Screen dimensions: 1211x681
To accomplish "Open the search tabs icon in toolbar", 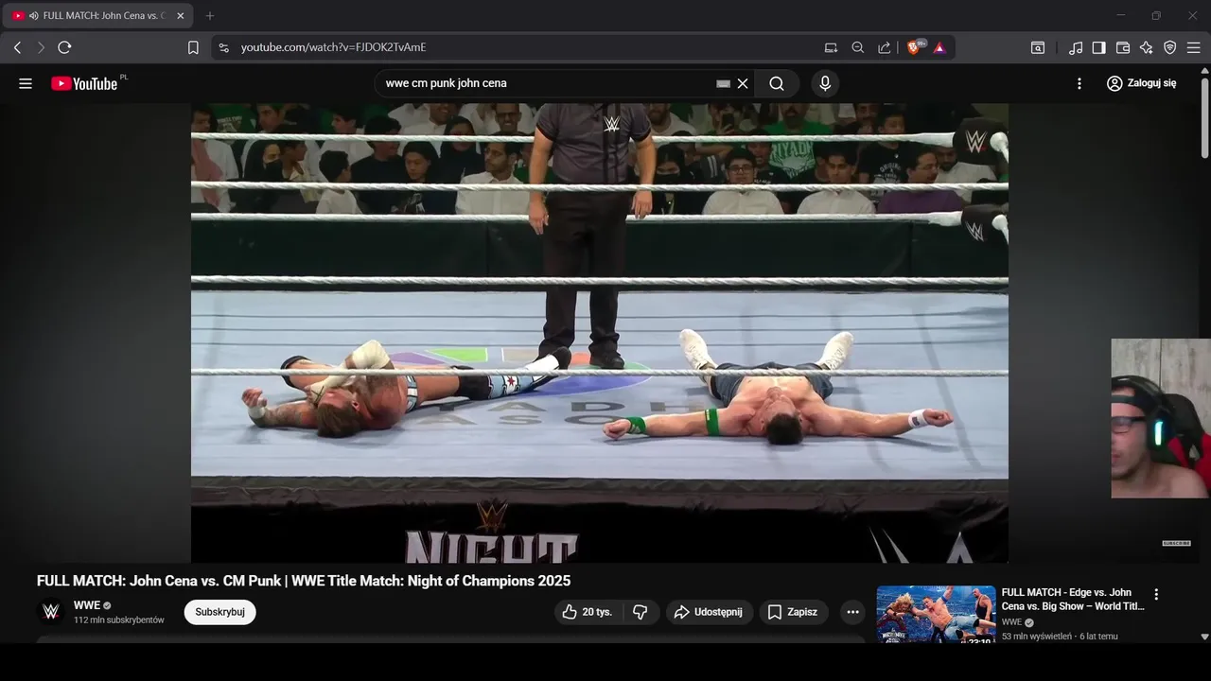I will tap(1038, 47).
